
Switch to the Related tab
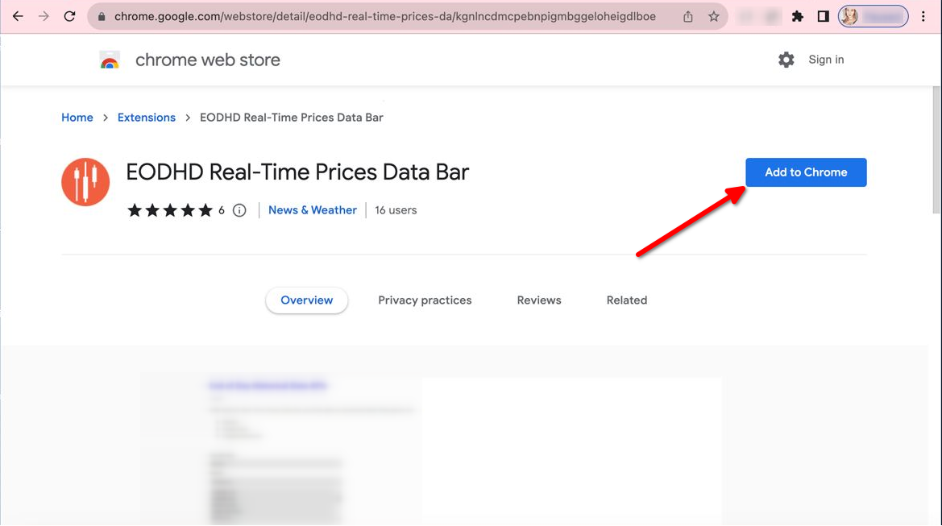[x=627, y=300]
